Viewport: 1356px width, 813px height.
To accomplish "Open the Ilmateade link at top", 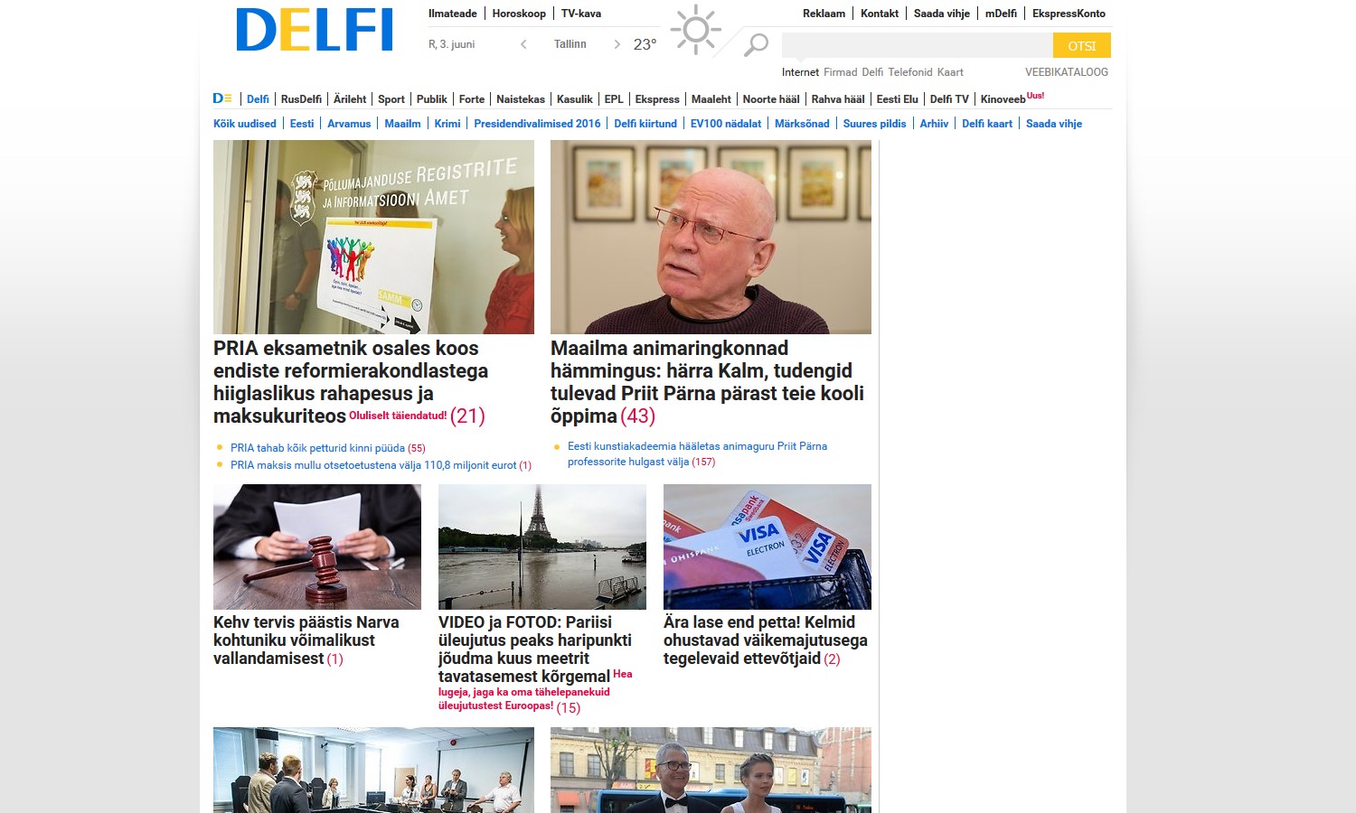I will pos(453,14).
